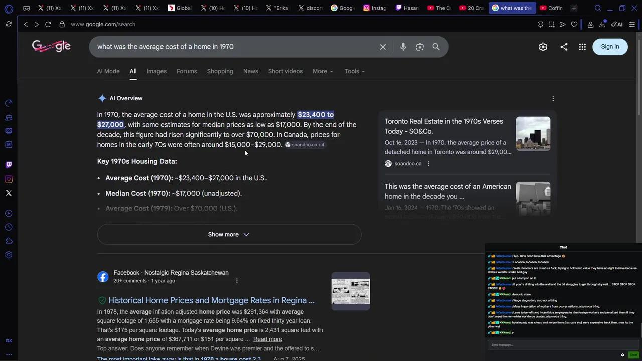Expand the More search filters dropdown

click(323, 71)
